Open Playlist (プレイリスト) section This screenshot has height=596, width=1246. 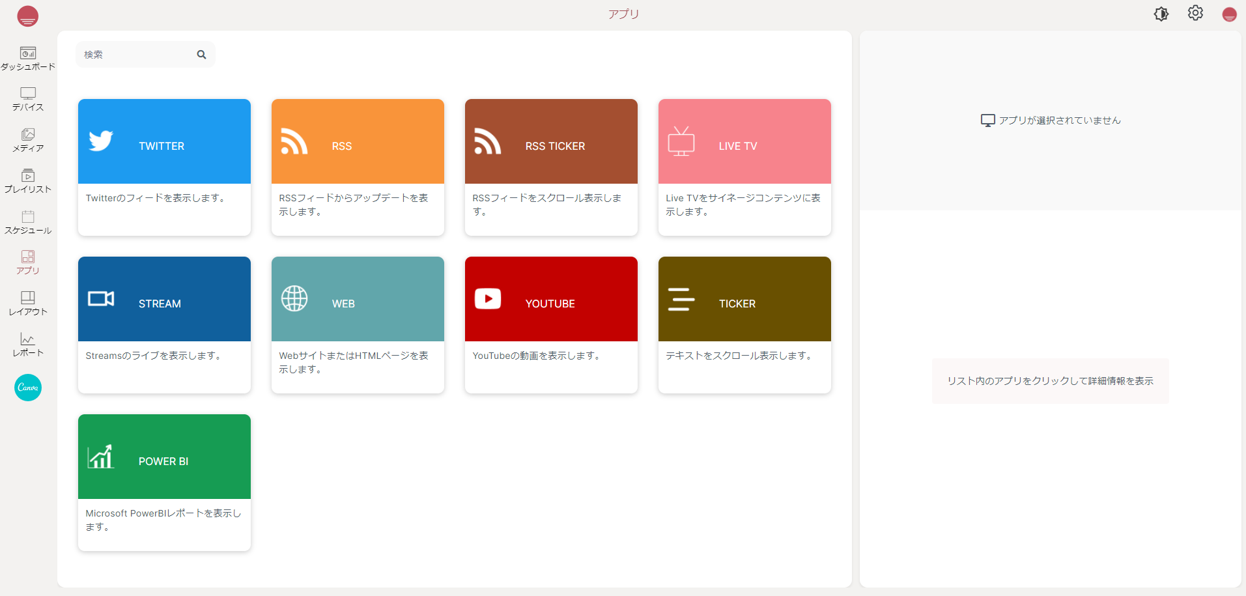(x=28, y=181)
